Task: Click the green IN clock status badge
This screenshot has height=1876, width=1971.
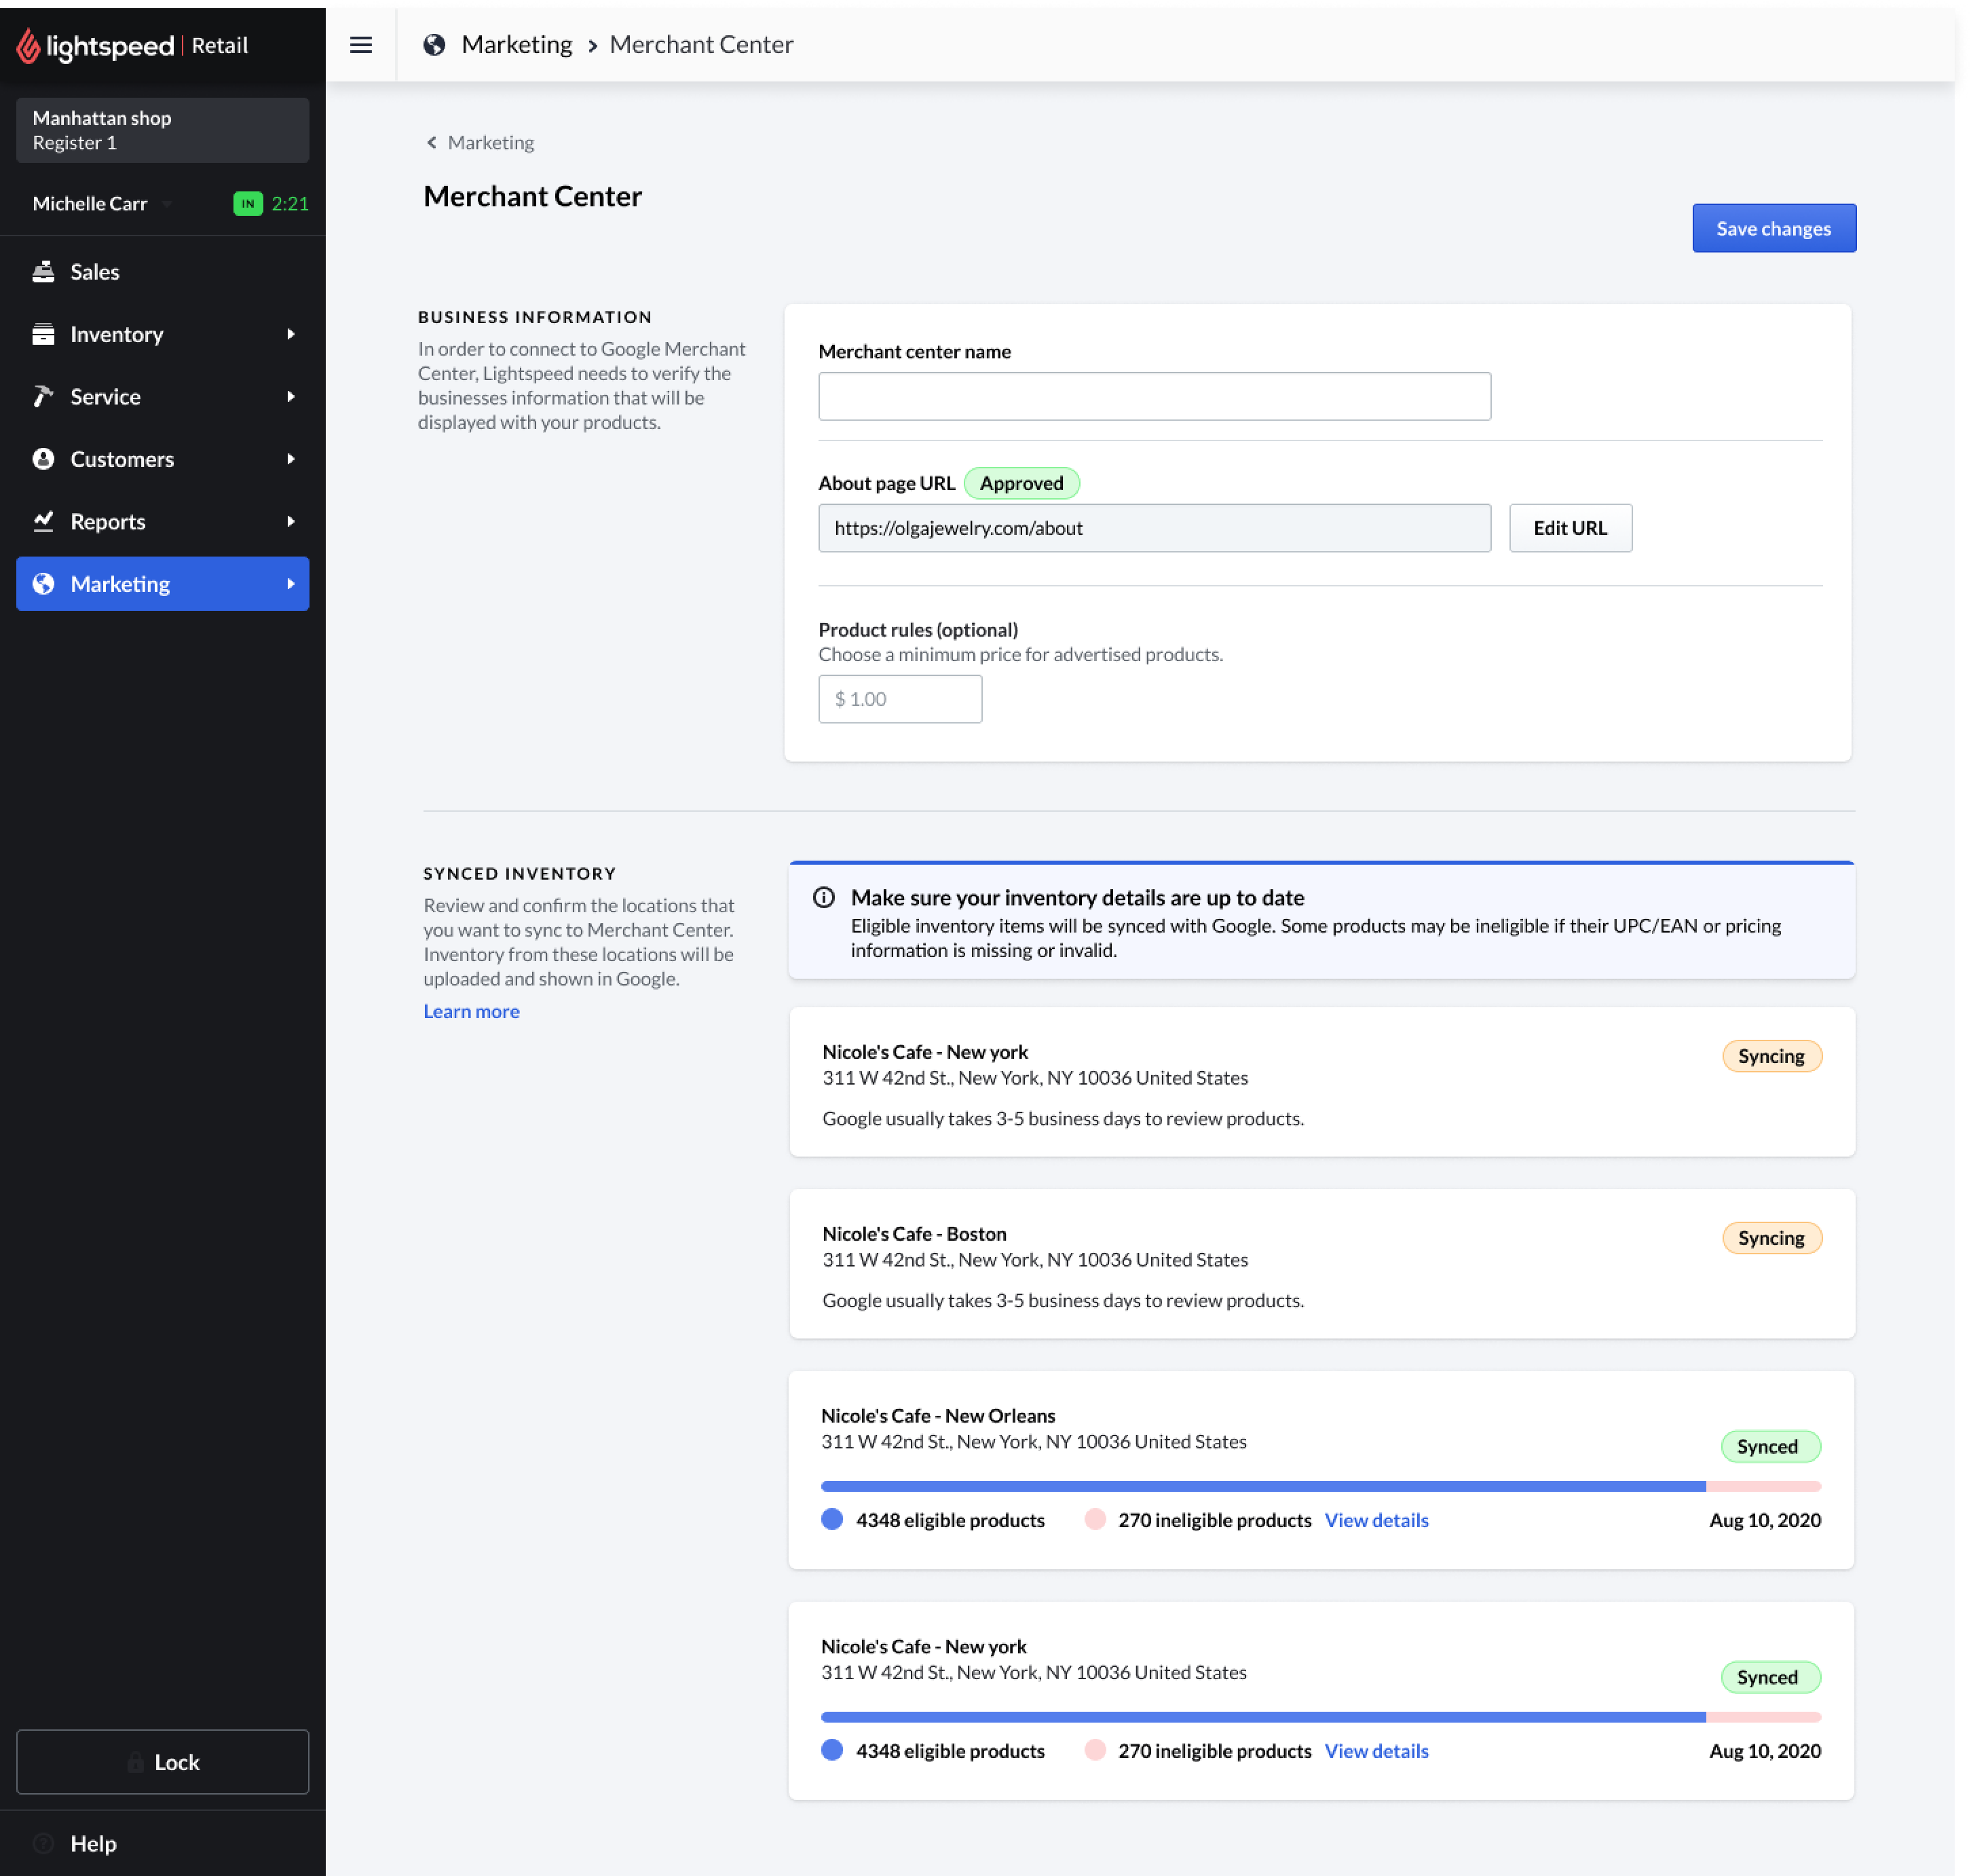Action: click(x=248, y=204)
